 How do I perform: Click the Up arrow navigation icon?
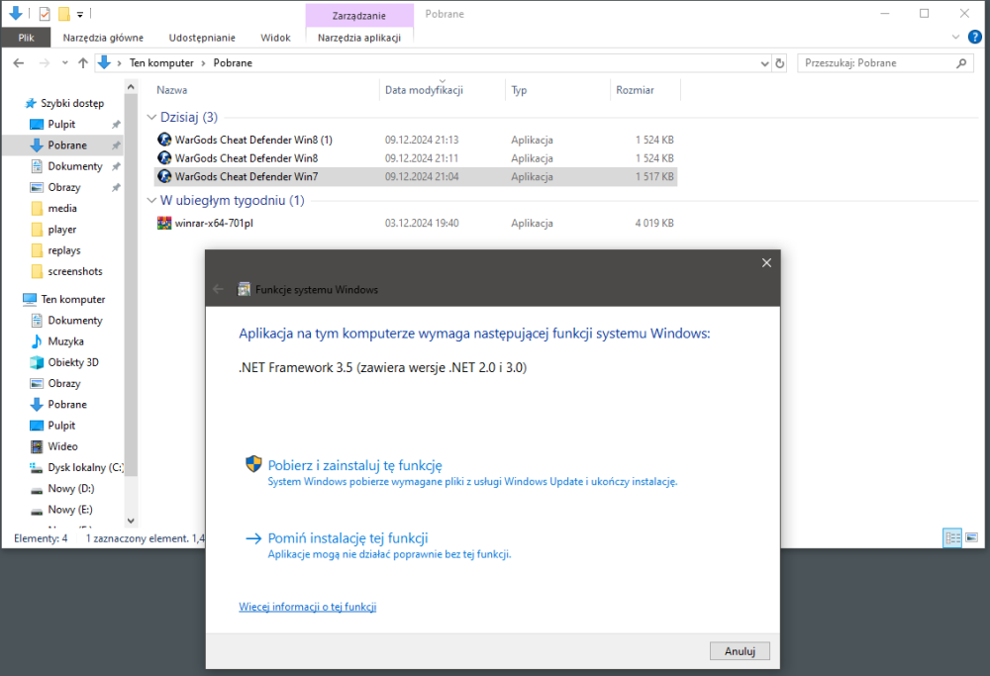82,63
